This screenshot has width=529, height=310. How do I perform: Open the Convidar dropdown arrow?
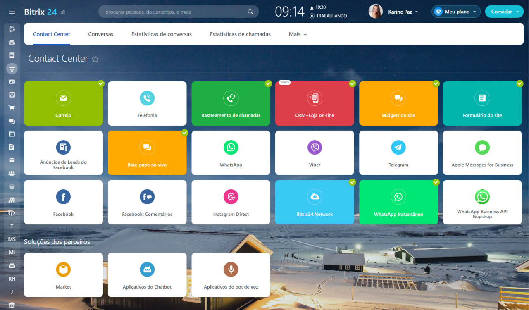[x=518, y=12]
